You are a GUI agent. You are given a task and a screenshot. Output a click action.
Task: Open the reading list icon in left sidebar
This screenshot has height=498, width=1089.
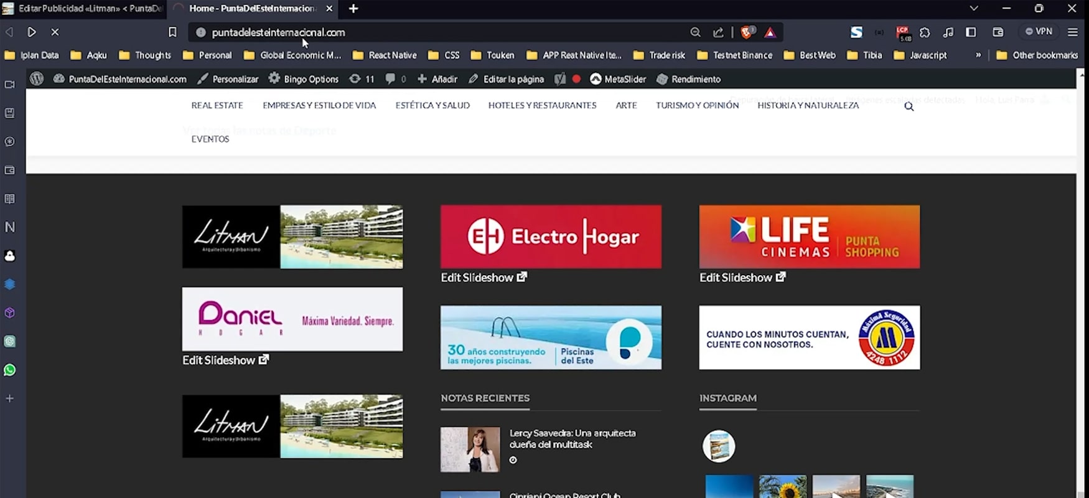(10, 199)
